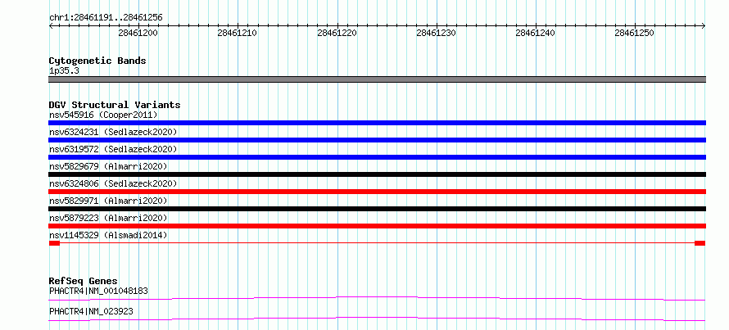Select the blue bar under nsv6324231
The height and width of the screenshot is (330, 729).
click(377, 140)
